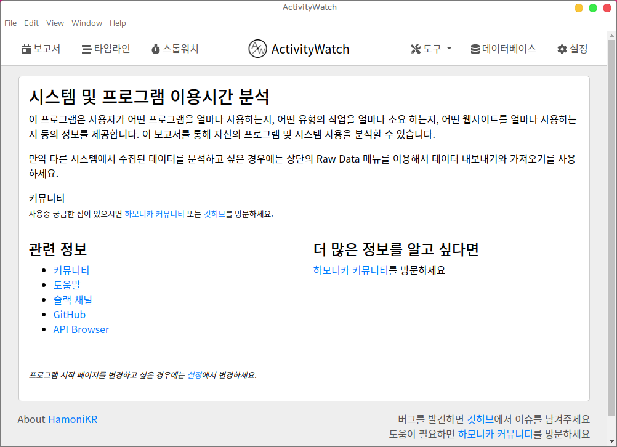Click the calendar icon beside 보고서
Viewport: 617px width, 447px height.
tap(26, 49)
